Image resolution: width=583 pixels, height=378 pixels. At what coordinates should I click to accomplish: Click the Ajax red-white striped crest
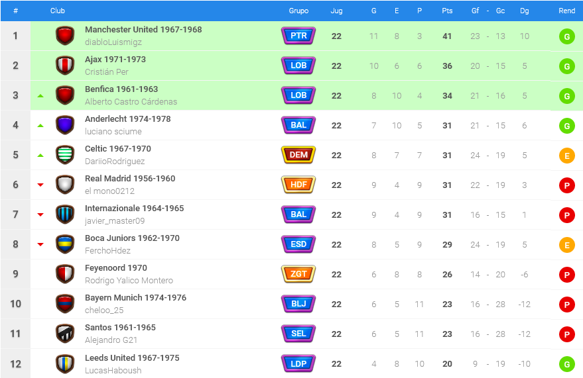tap(65, 66)
